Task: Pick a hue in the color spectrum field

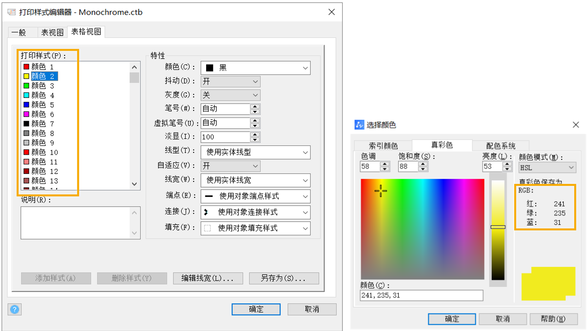Action: tap(422, 229)
